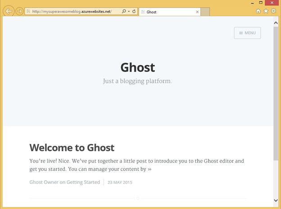Close the Ghost tab
Image resolution: width=281 pixels, height=209 pixels.
[x=197, y=12]
